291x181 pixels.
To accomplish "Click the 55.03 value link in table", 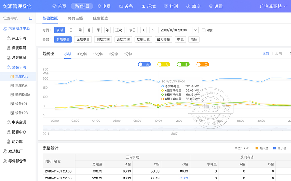I will (x=184, y=178).
